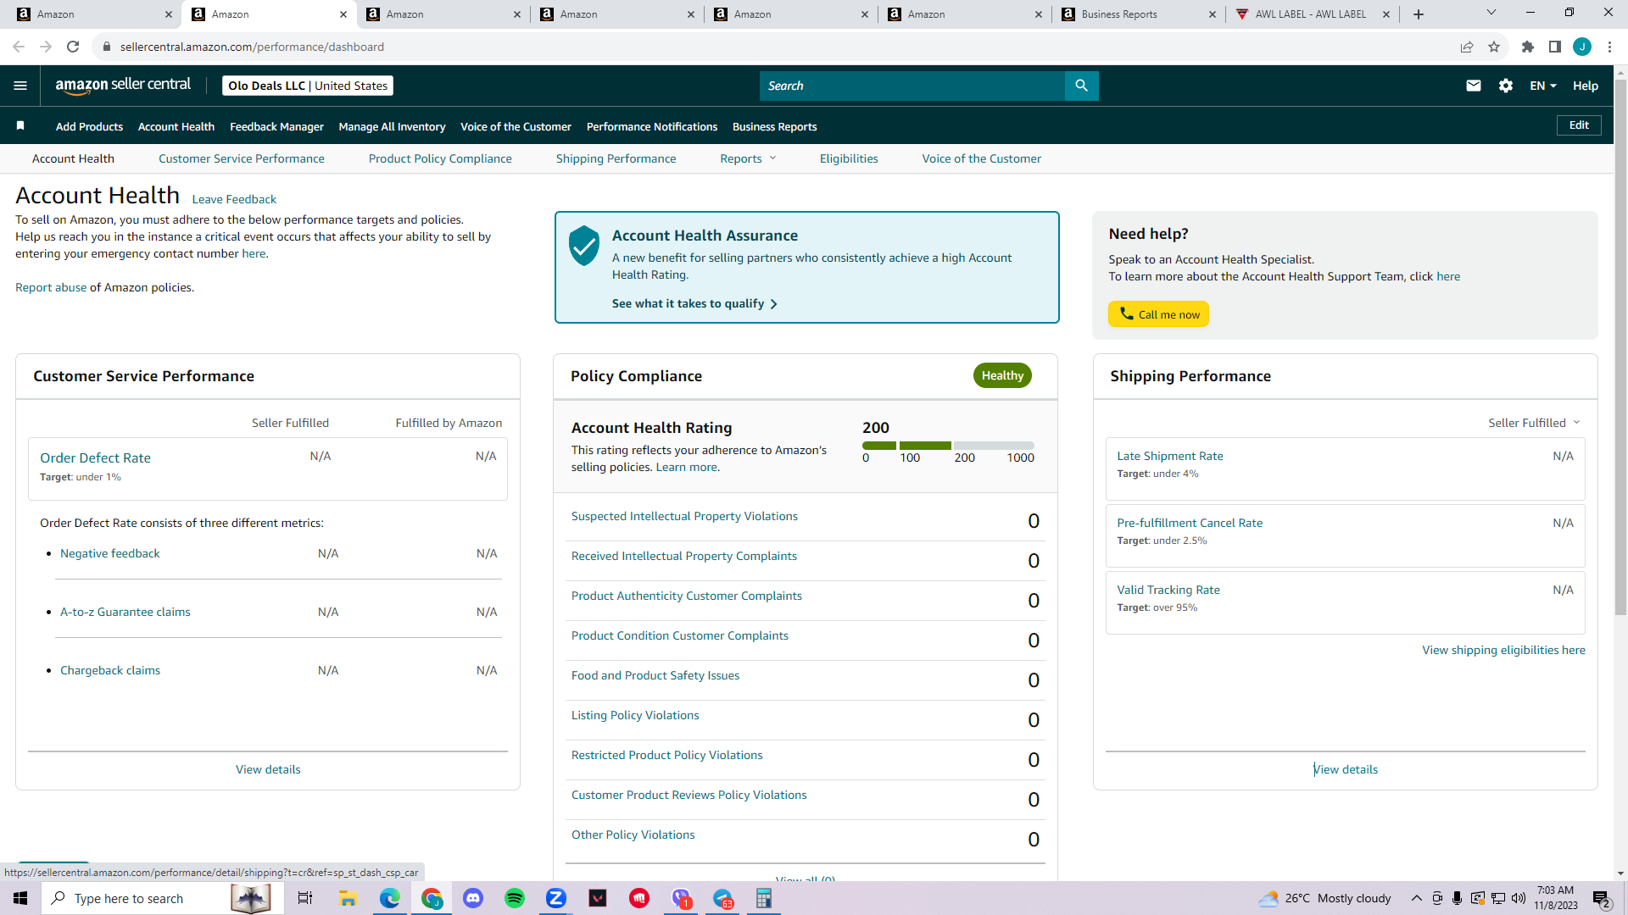Click the page vertical scrollbar
Viewport: 1628px width, 915px height.
pos(1620,347)
